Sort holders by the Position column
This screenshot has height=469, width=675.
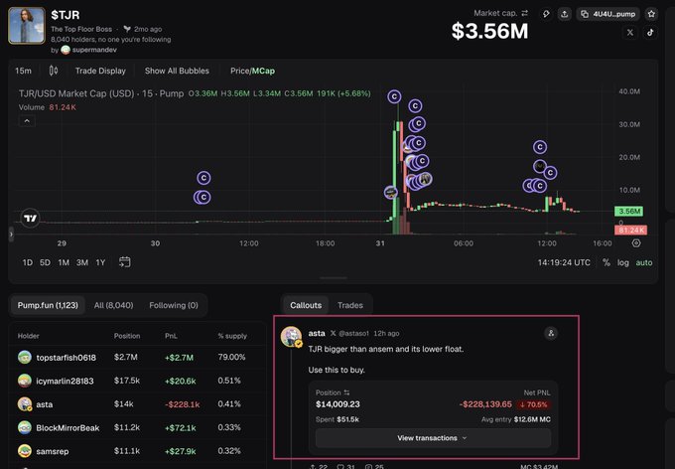(x=127, y=336)
